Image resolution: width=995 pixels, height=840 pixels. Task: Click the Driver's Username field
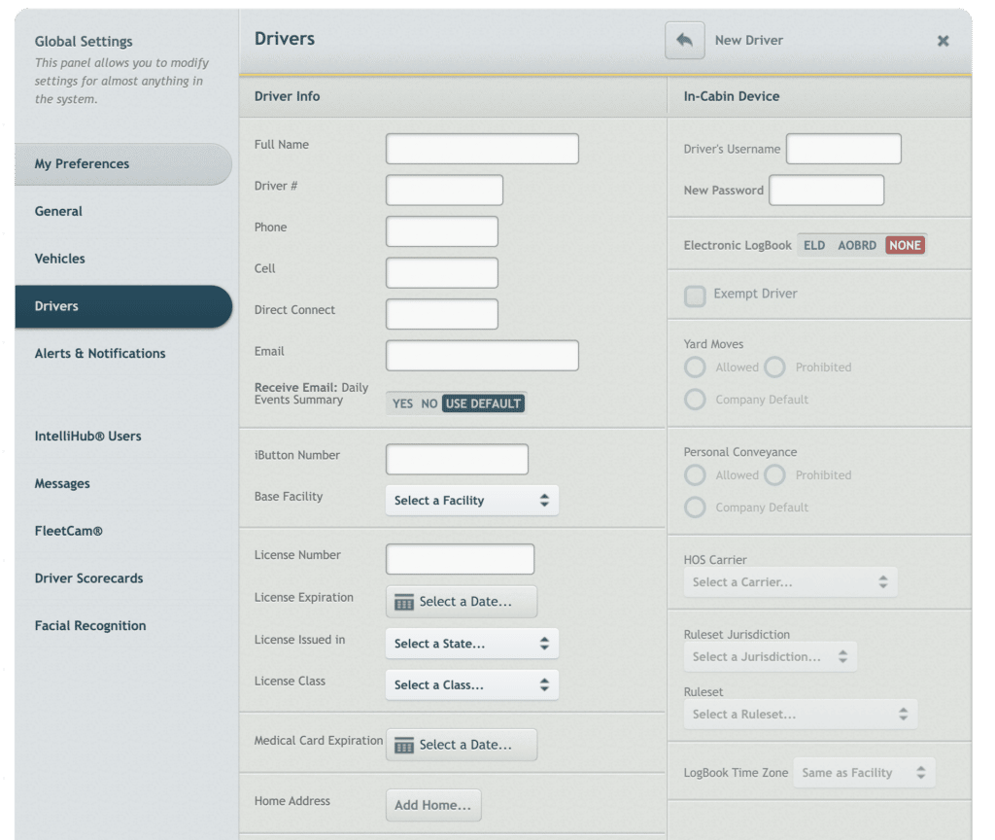tap(843, 149)
